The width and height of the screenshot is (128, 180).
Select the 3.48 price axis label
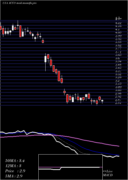pos(118,65)
